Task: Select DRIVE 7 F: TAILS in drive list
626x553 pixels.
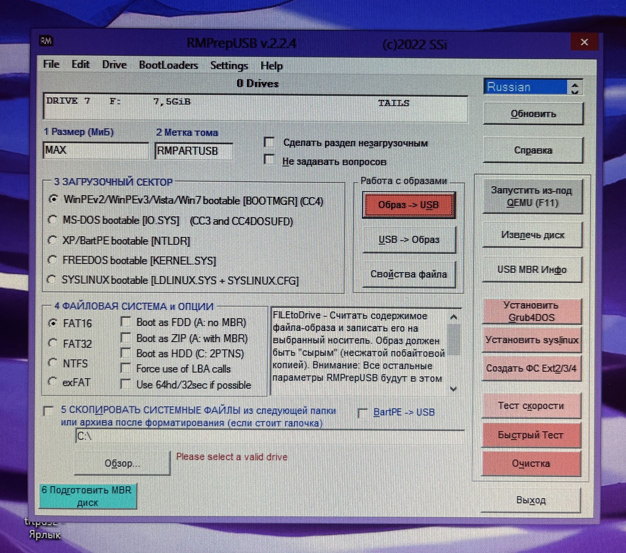Action: [255, 102]
